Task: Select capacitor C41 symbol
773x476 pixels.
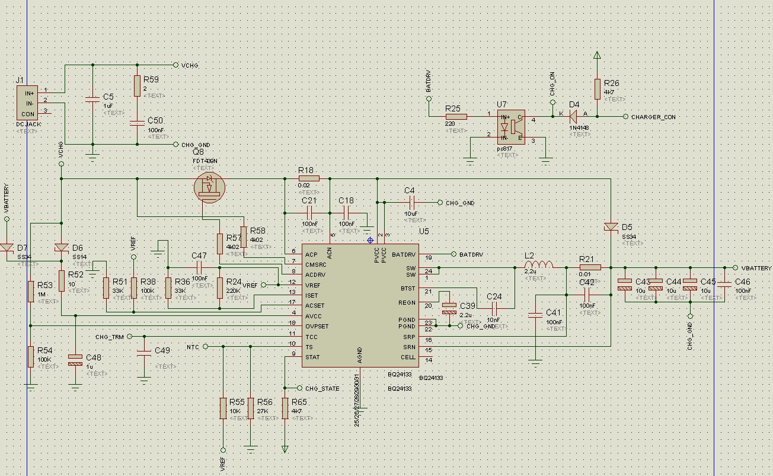Action: 535,315
